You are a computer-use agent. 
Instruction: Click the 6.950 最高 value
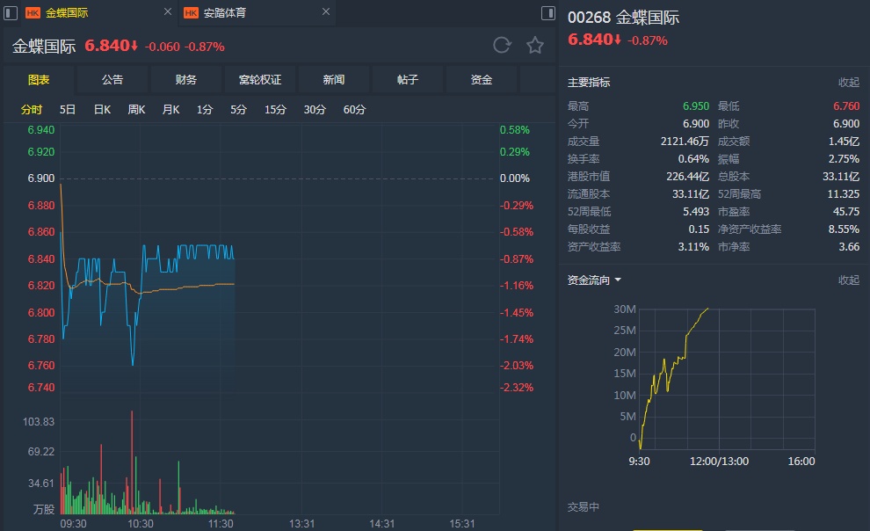point(696,106)
